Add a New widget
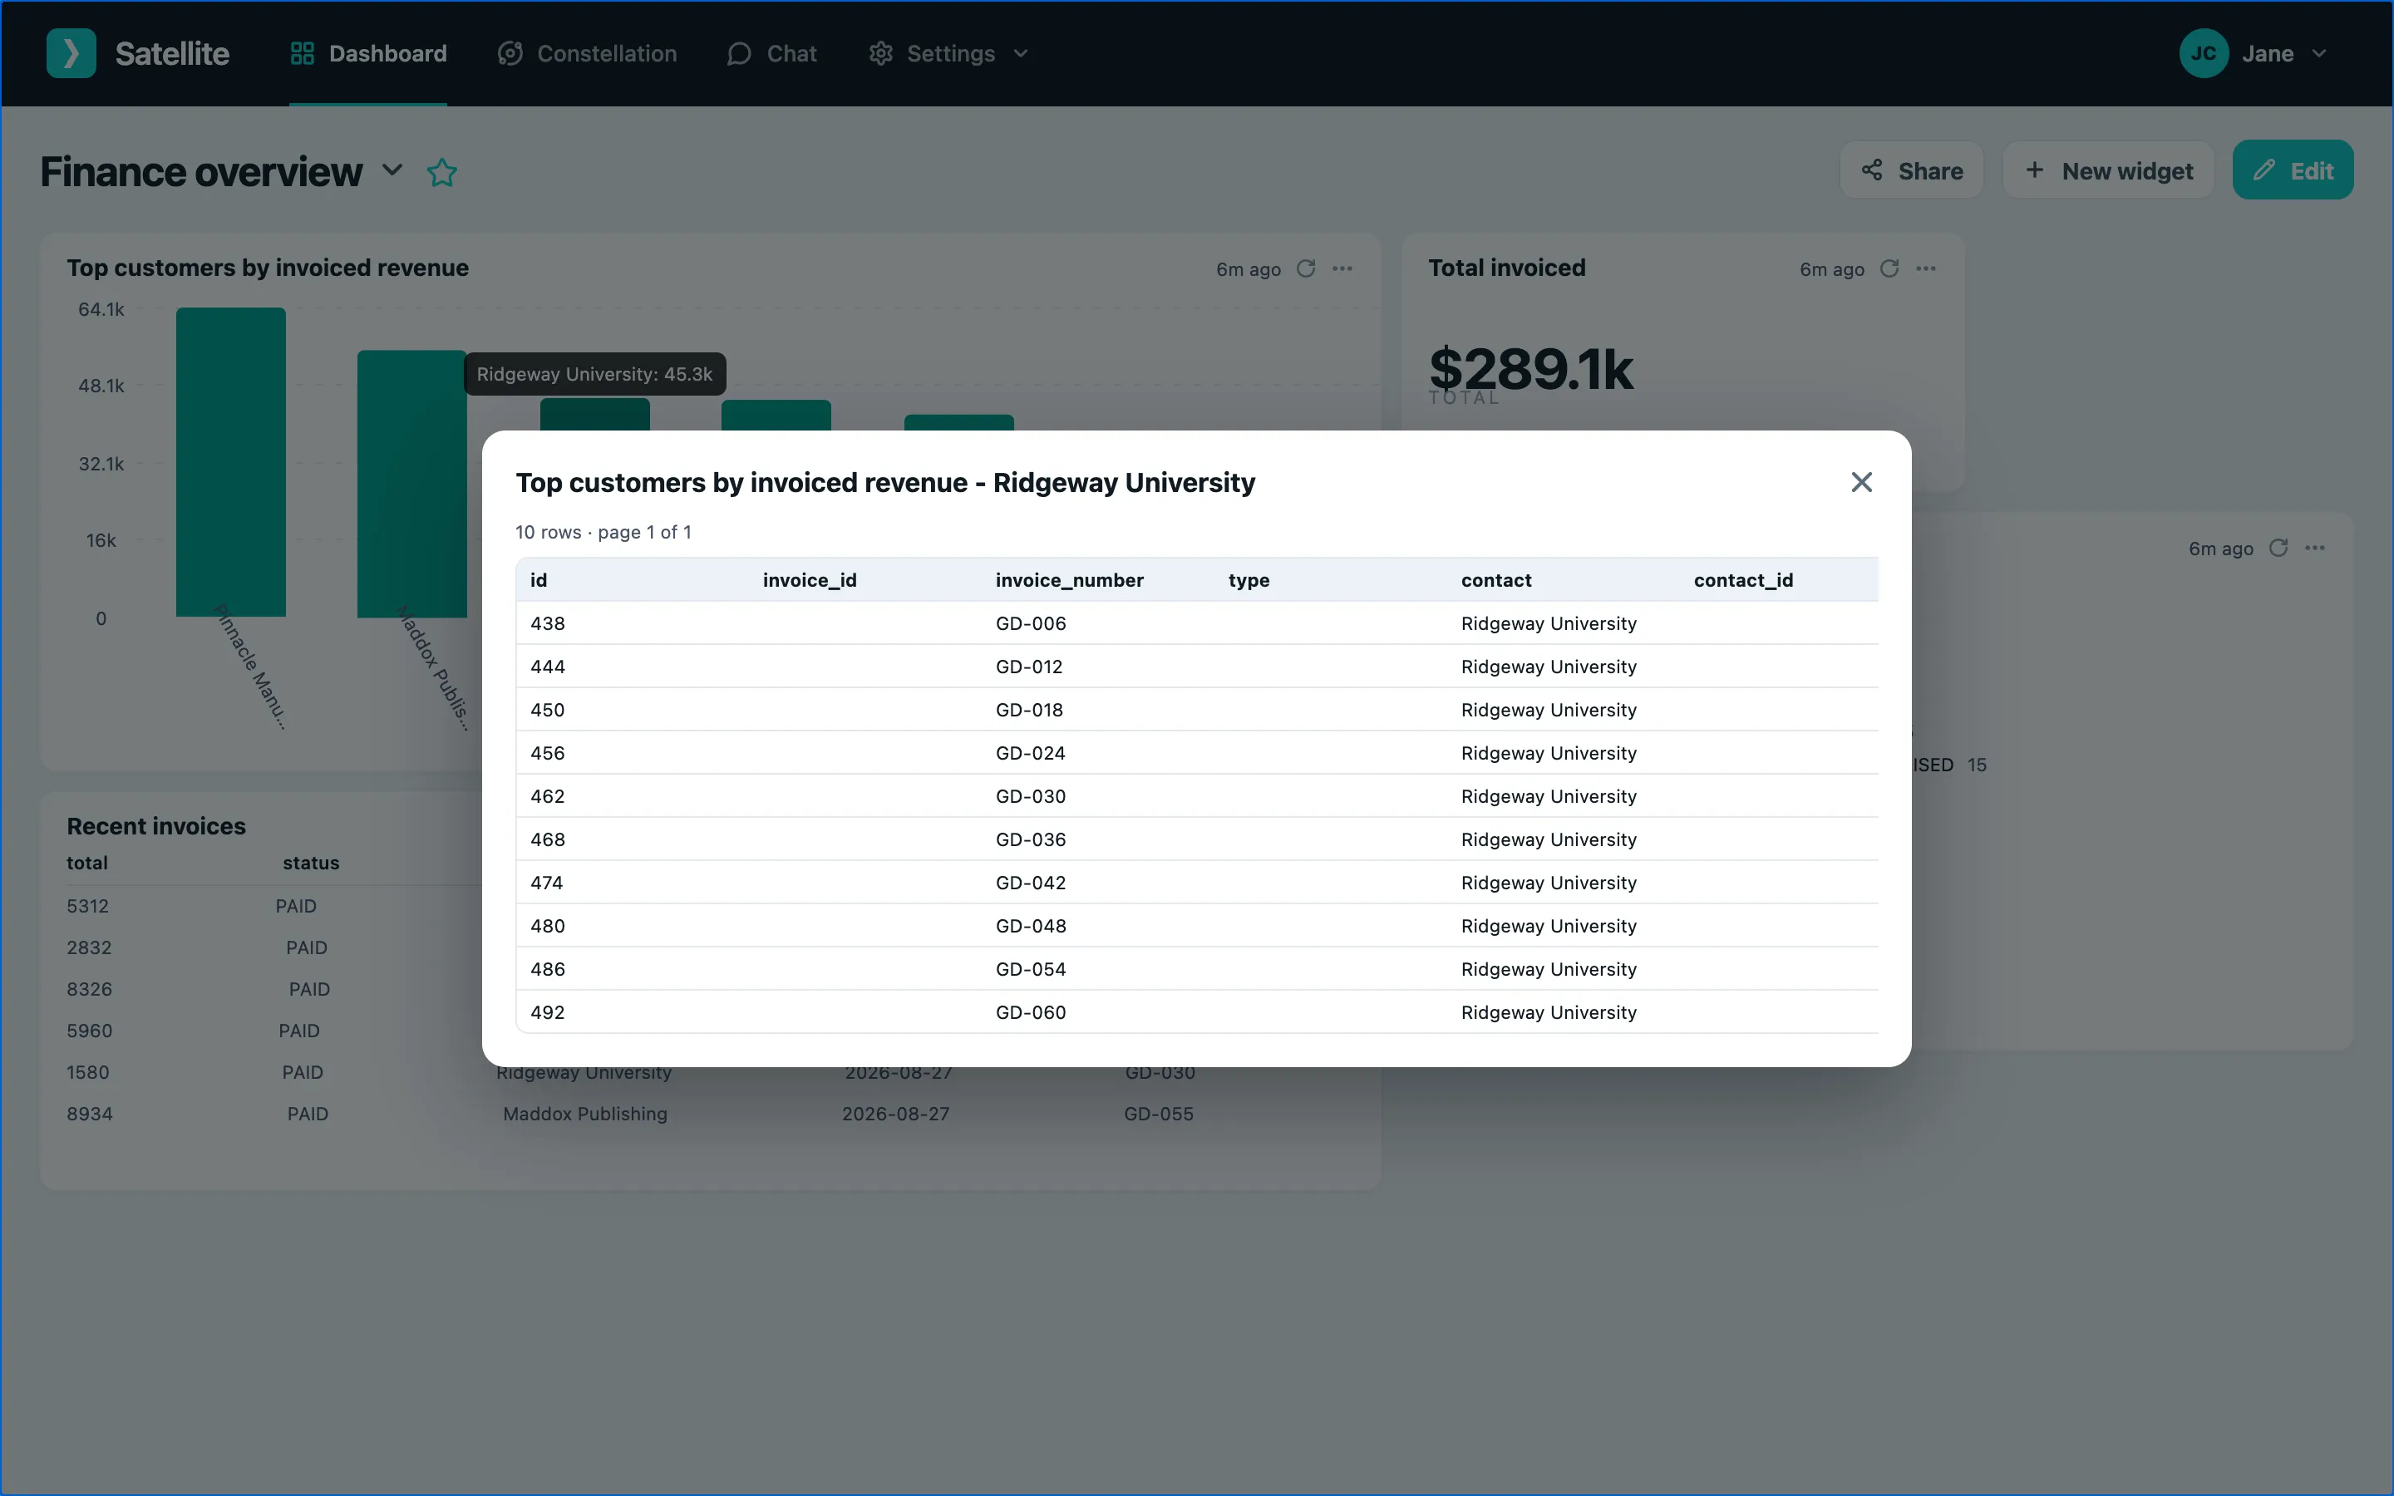Screen dimensions: 2394x1496 pos(2108,170)
